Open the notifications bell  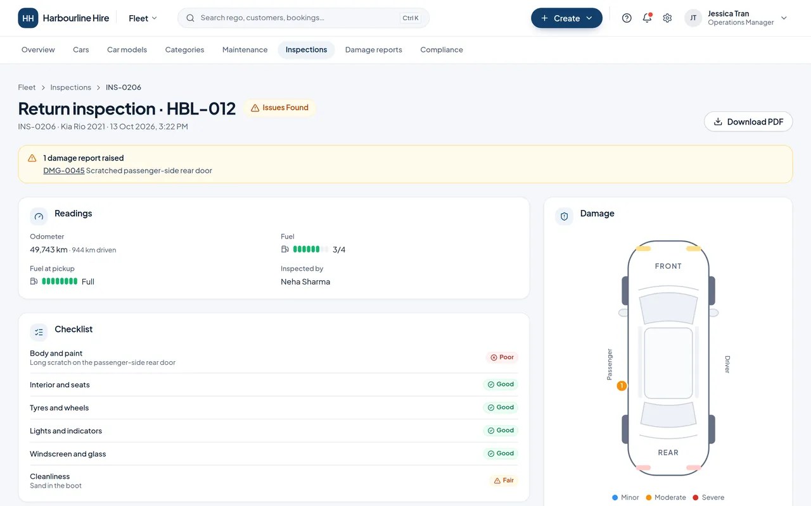pyautogui.click(x=647, y=18)
